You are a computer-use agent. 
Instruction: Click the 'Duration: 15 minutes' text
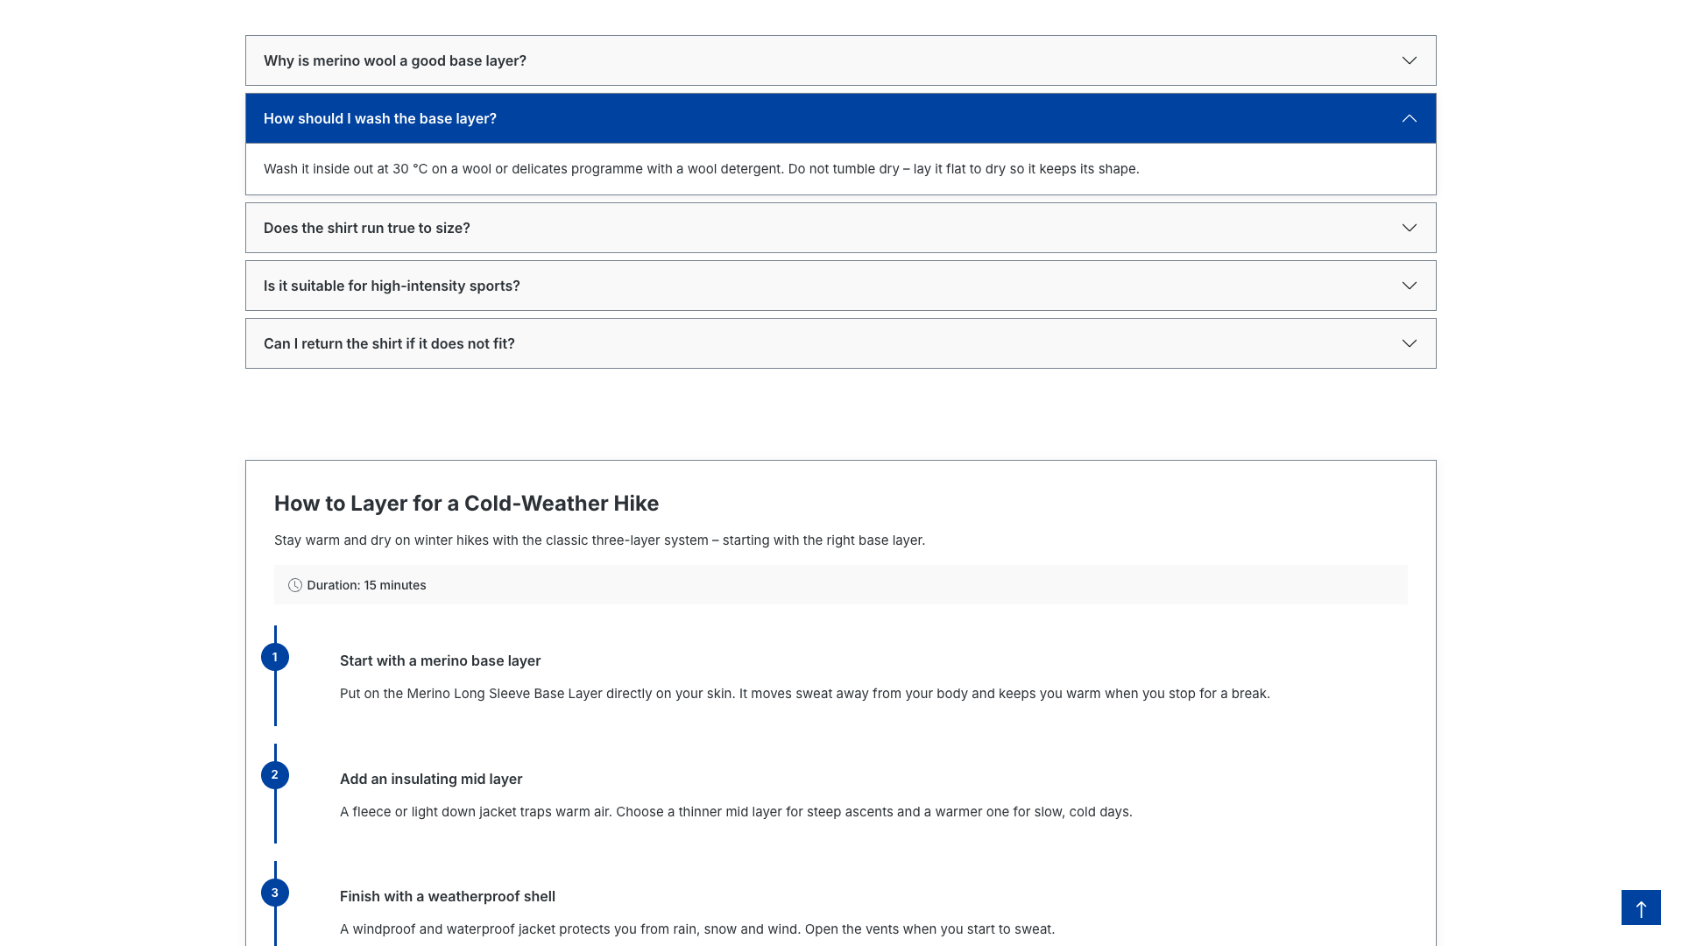point(366,585)
